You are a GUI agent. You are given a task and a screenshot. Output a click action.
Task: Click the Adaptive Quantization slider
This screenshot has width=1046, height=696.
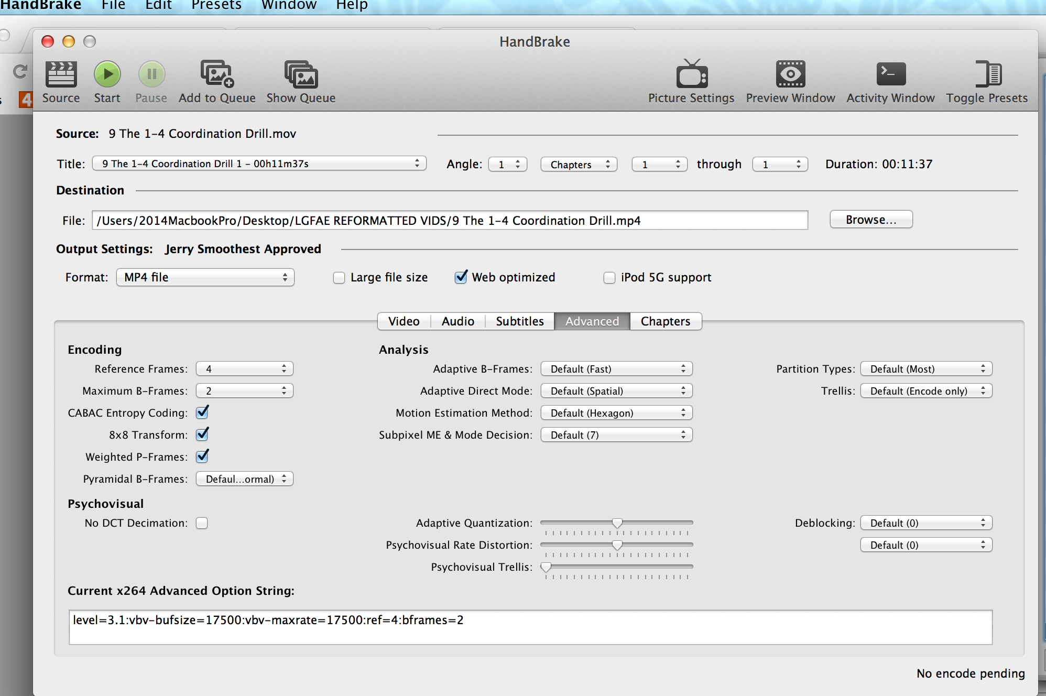(x=617, y=523)
